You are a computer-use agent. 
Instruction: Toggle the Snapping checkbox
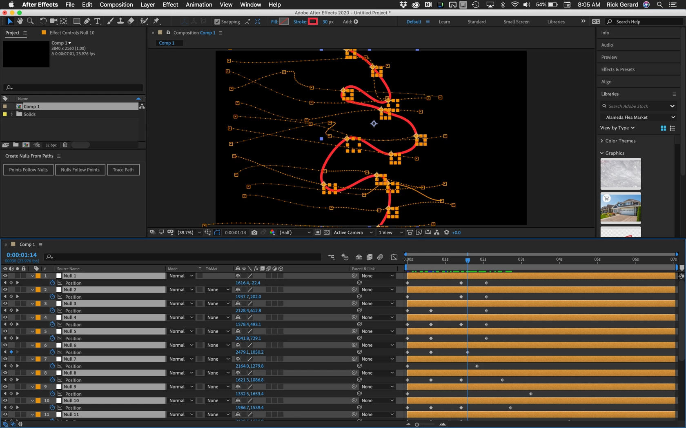point(217,22)
